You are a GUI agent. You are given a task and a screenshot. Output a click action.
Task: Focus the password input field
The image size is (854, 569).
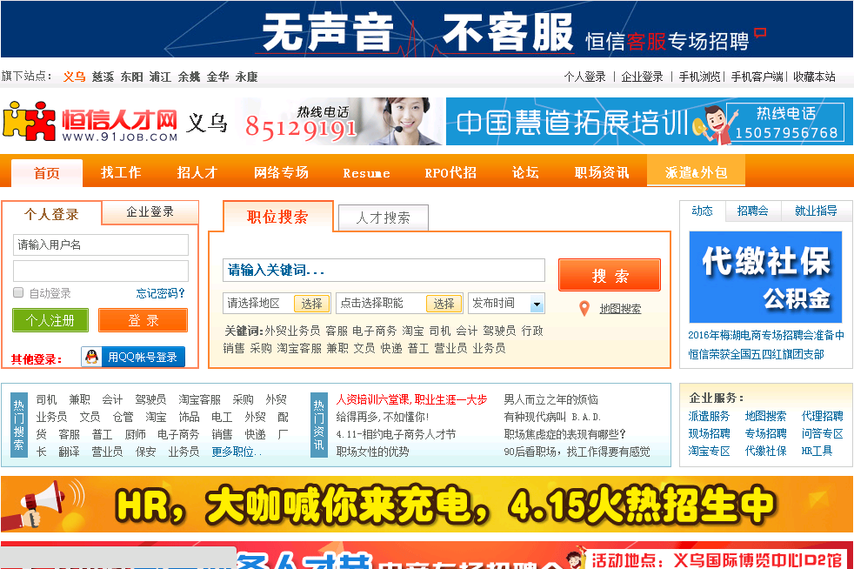pos(101,271)
